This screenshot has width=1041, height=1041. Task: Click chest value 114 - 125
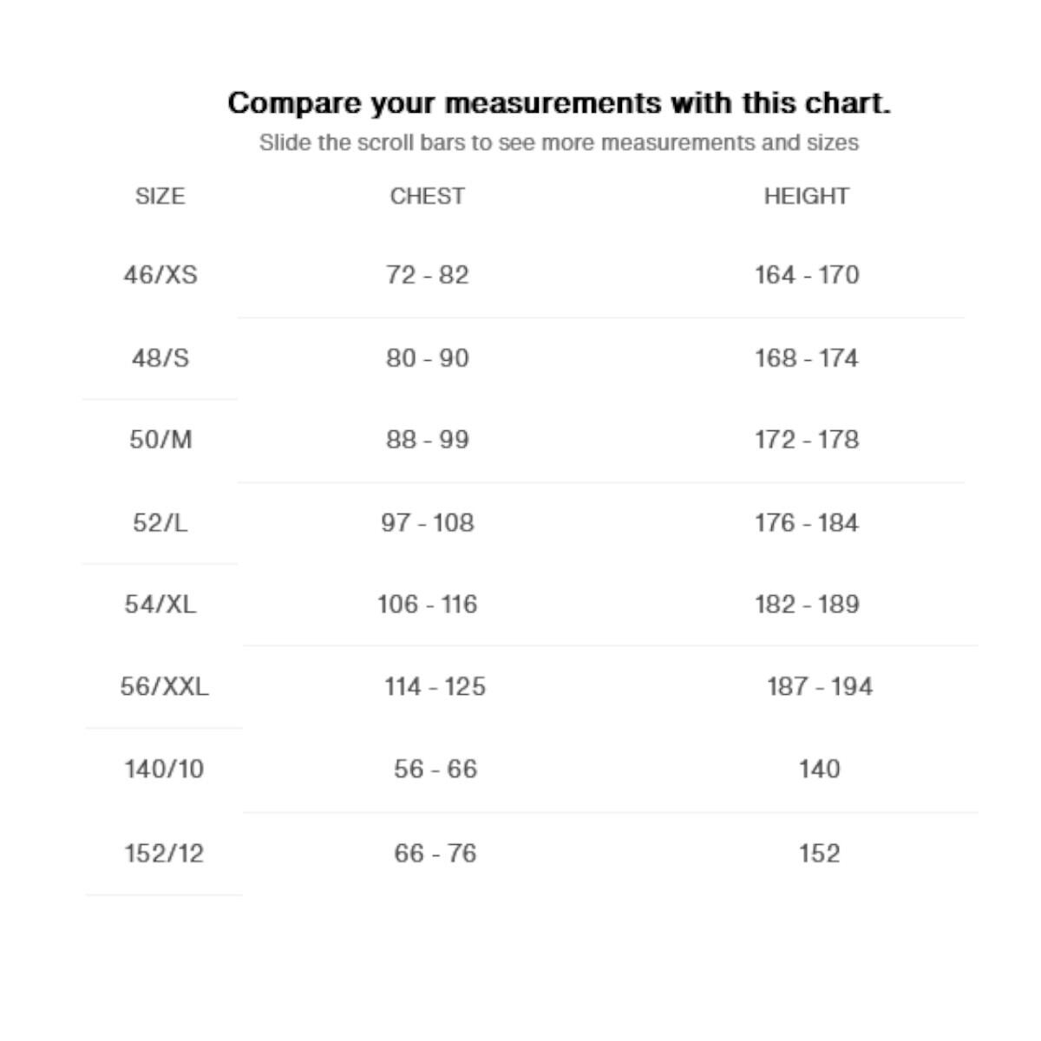point(435,686)
